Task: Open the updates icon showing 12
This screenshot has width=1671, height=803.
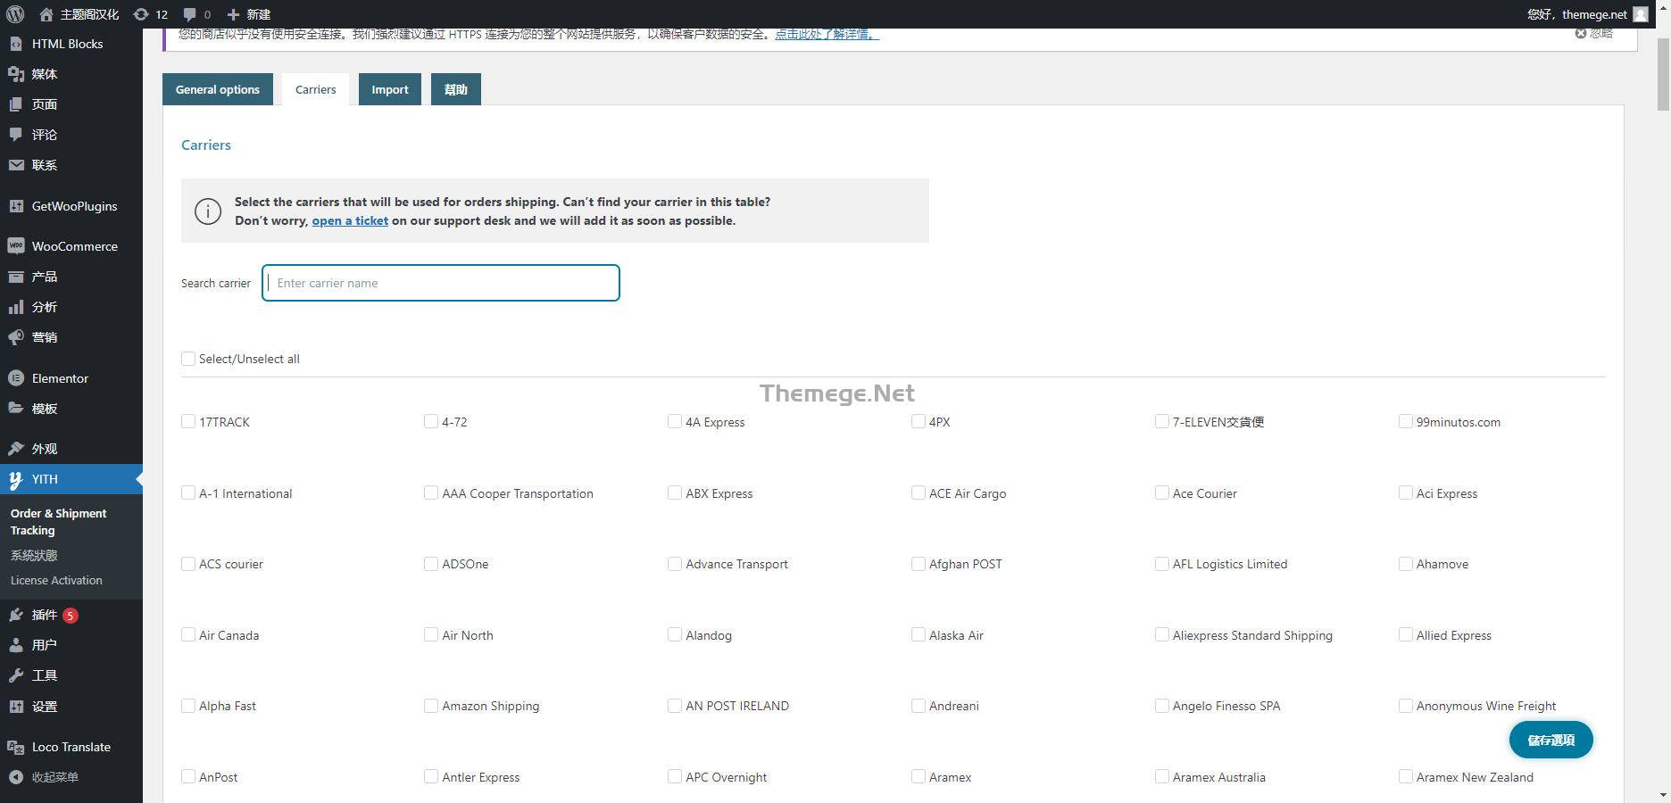Action: (x=140, y=14)
